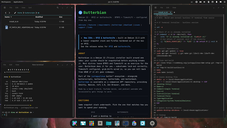Launch the text editor icon in dock

(x=117, y=123)
